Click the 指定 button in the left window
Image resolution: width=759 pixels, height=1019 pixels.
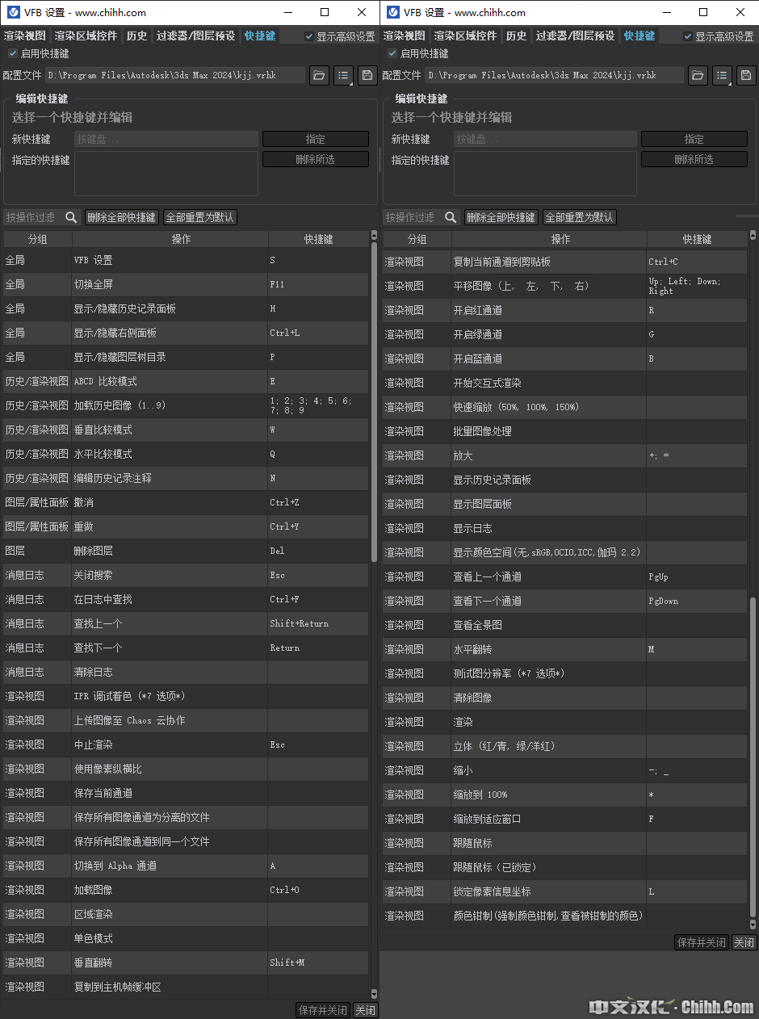pyautogui.click(x=316, y=138)
